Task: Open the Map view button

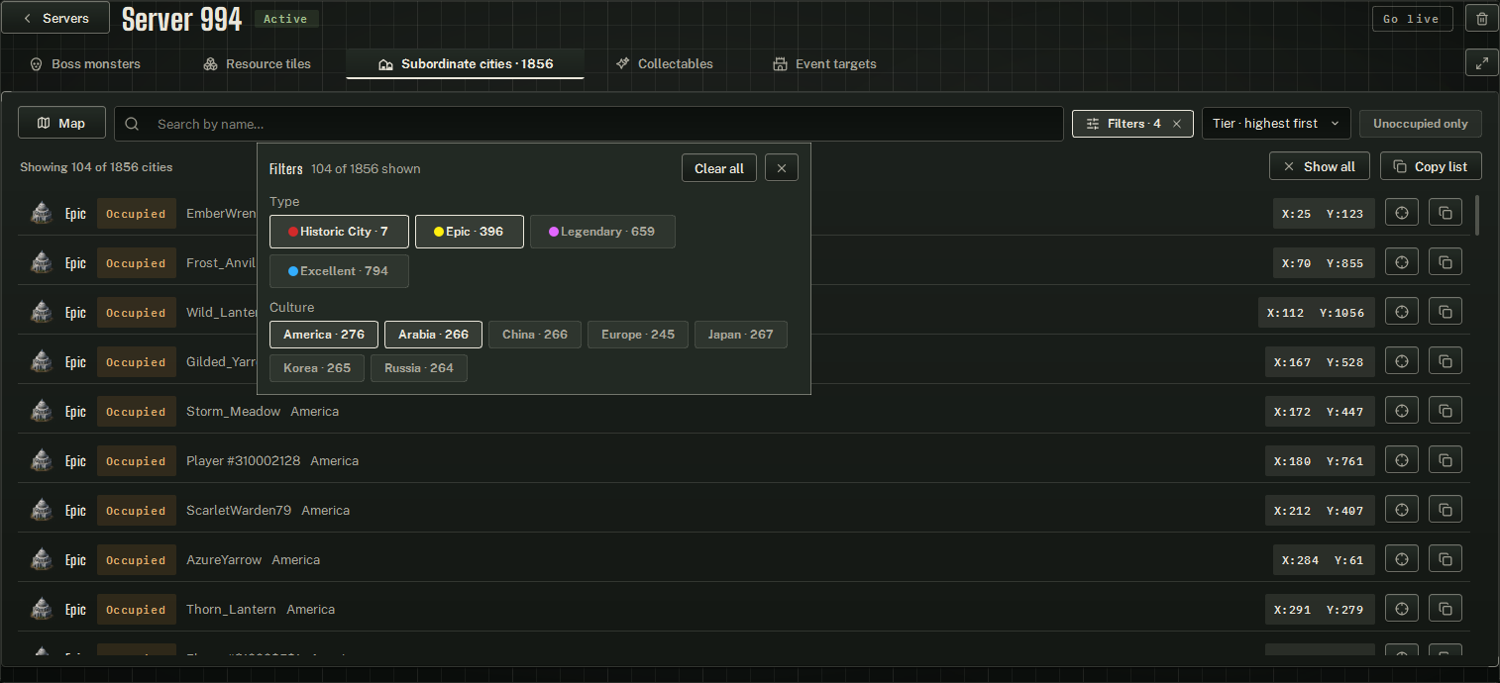Action: (61, 124)
